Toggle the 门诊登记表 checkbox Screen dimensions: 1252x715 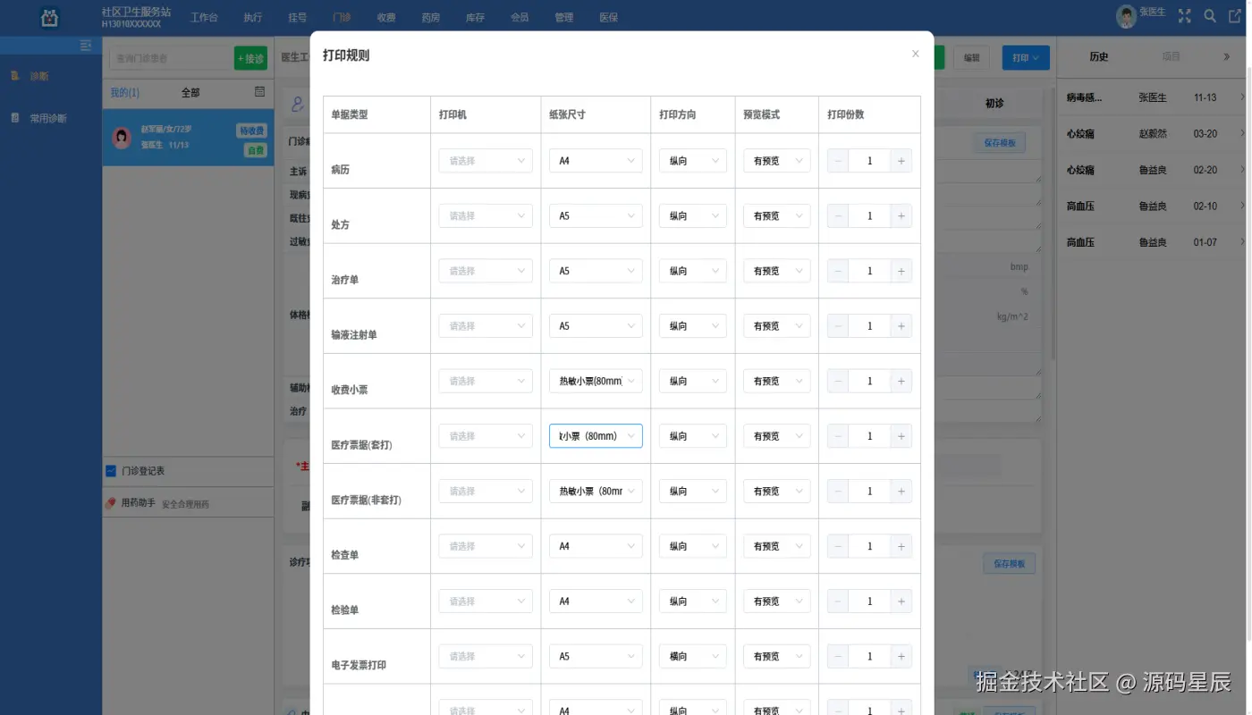coord(111,471)
